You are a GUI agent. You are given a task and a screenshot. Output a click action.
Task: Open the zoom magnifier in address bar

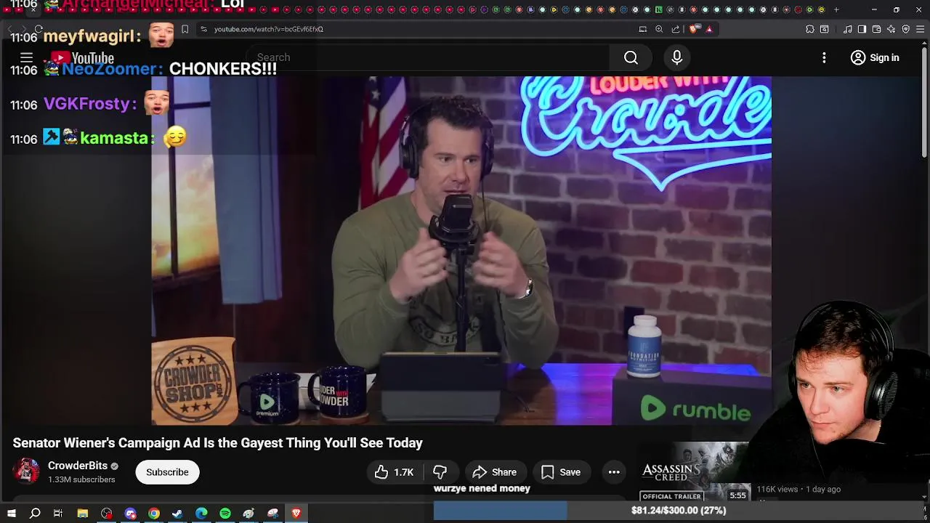pyautogui.click(x=659, y=29)
